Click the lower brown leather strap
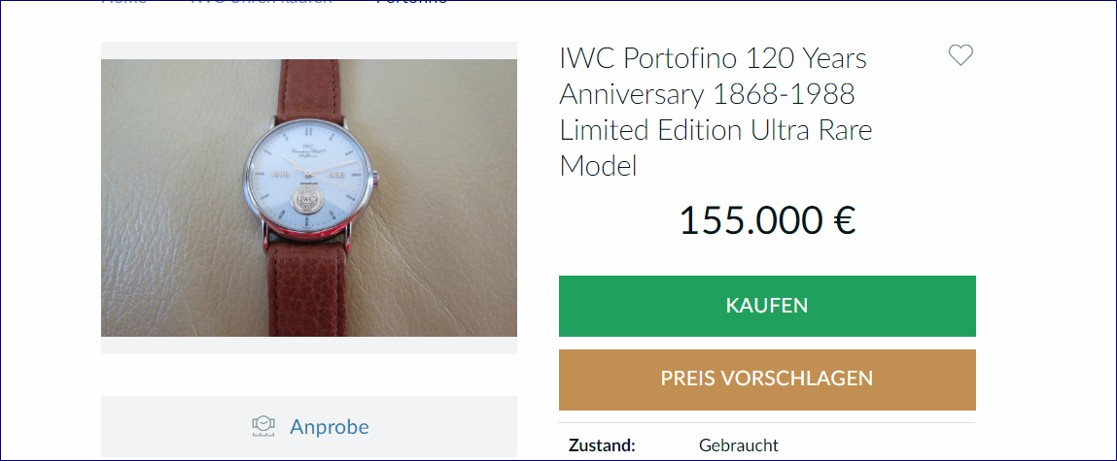The image size is (1117, 461). [308, 286]
